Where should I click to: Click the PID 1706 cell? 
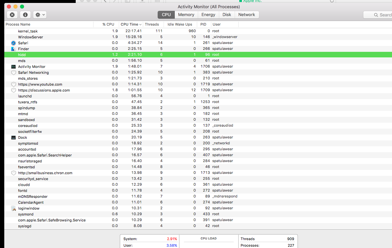(x=205, y=67)
